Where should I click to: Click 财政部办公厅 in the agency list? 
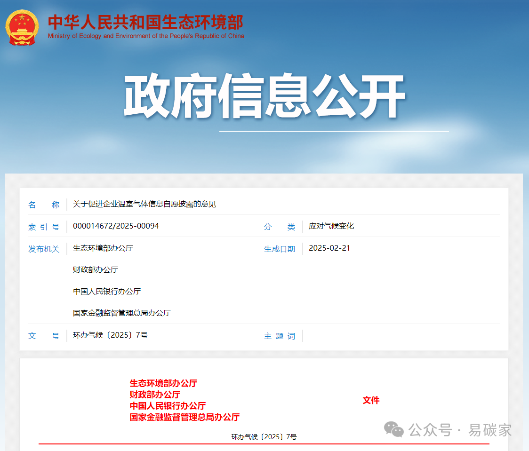point(96,269)
